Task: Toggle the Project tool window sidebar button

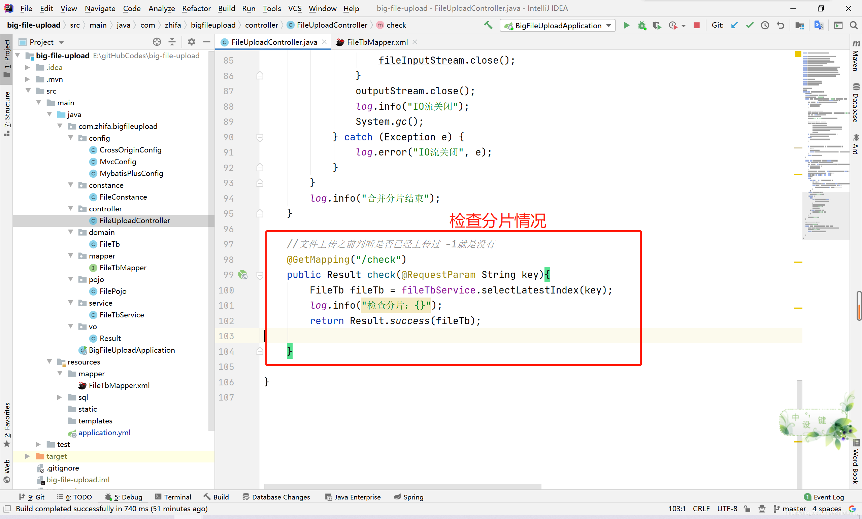Action: click(7, 58)
